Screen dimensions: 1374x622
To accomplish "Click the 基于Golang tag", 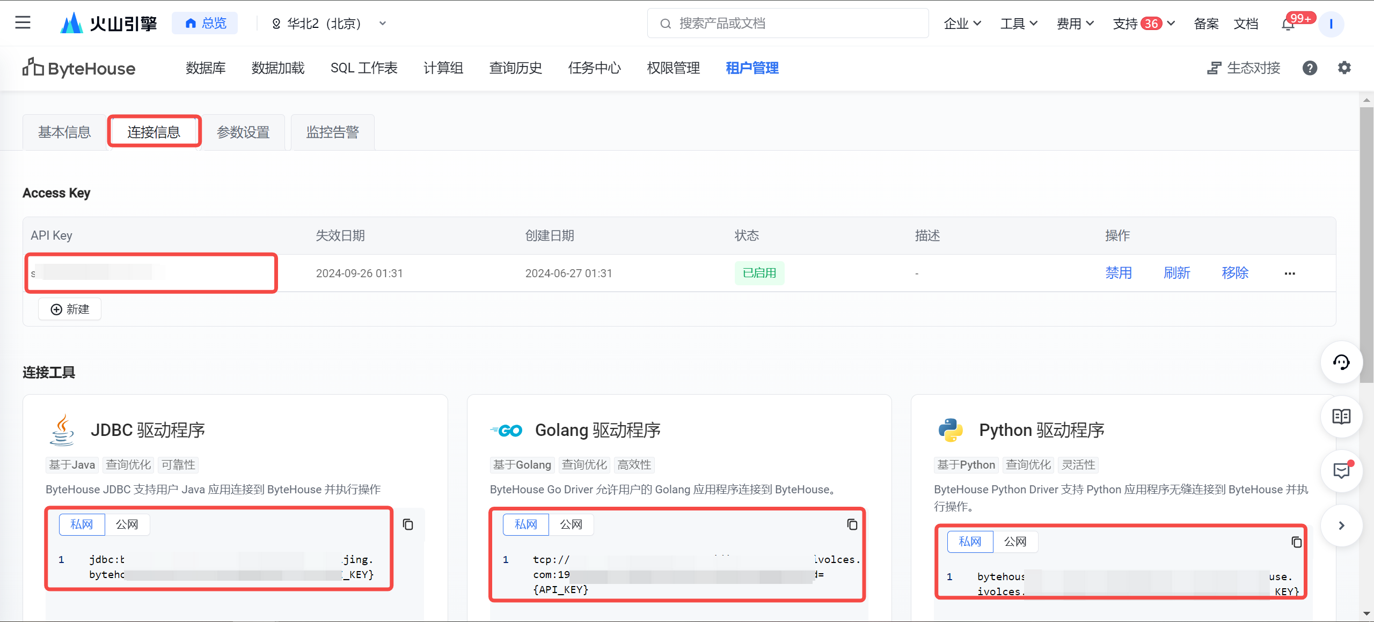I will pyautogui.click(x=522, y=465).
